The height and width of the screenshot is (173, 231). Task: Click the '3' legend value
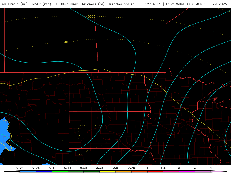click(x=195, y=168)
